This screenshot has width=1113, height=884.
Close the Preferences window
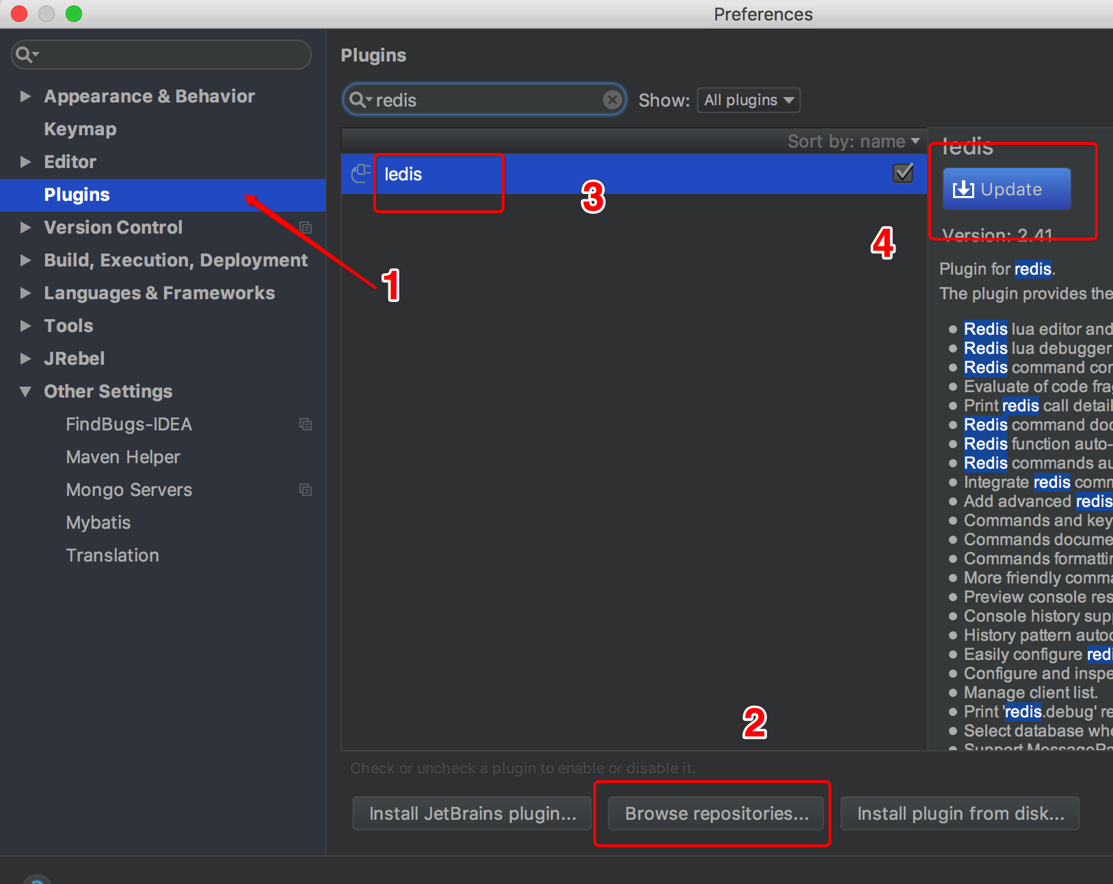(x=19, y=14)
